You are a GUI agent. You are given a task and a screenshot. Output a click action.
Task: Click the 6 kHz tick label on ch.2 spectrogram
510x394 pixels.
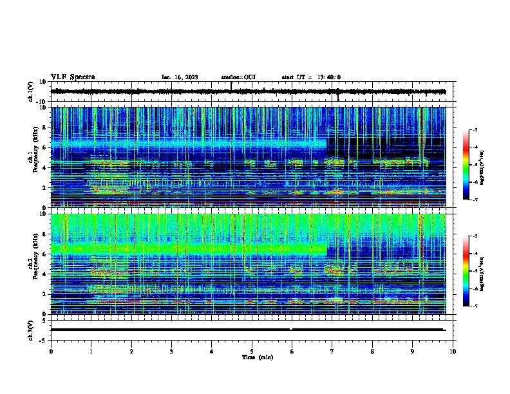coord(45,254)
